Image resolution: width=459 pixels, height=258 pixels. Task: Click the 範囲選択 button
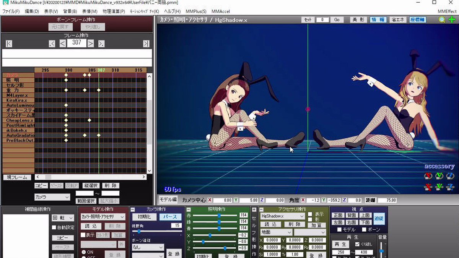click(x=86, y=201)
